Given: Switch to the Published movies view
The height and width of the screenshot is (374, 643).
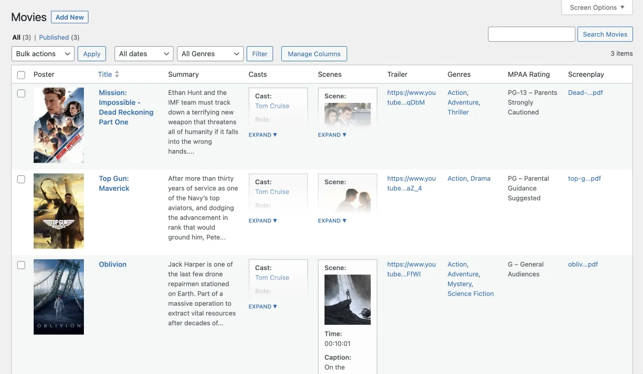Looking at the screenshot, I should click(x=54, y=37).
